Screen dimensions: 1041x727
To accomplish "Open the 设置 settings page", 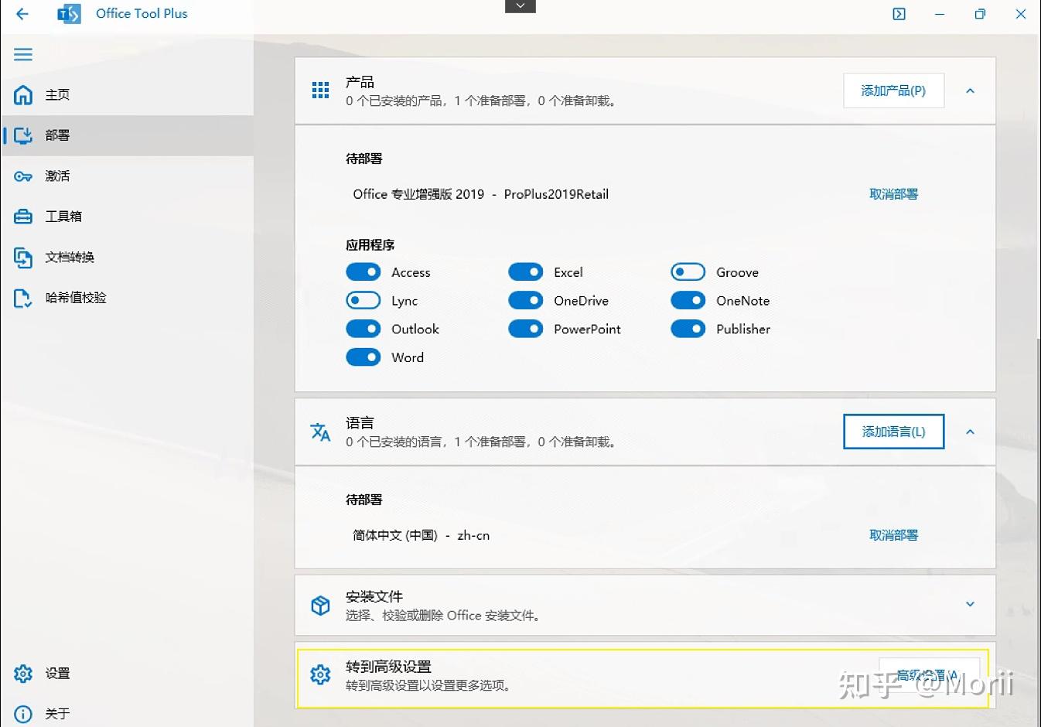I will pos(57,674).
